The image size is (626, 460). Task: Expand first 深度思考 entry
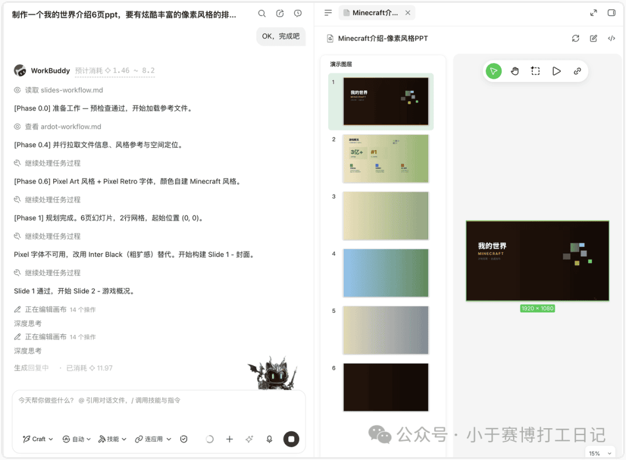tap(28, 323)
